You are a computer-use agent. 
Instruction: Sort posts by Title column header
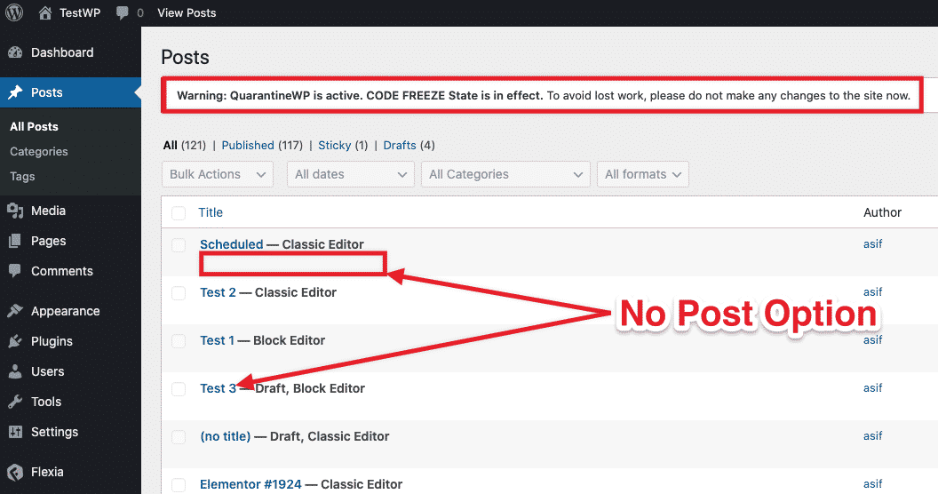[x=211, y=212]
